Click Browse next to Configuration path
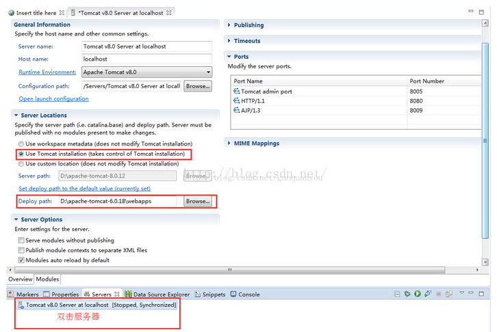Viewport: 497px width, 332px height. click(198, 86)
